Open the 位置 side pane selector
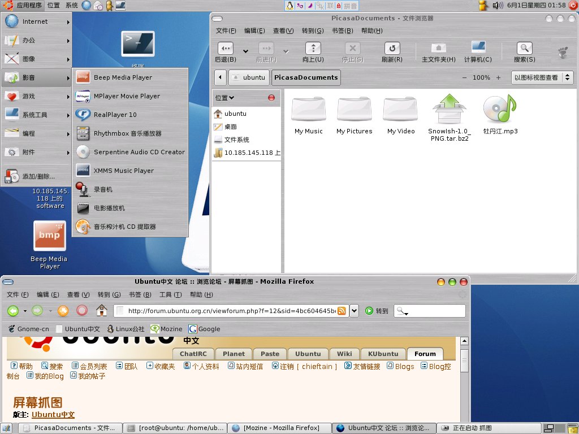579x434 pixels. pos(224,98)
